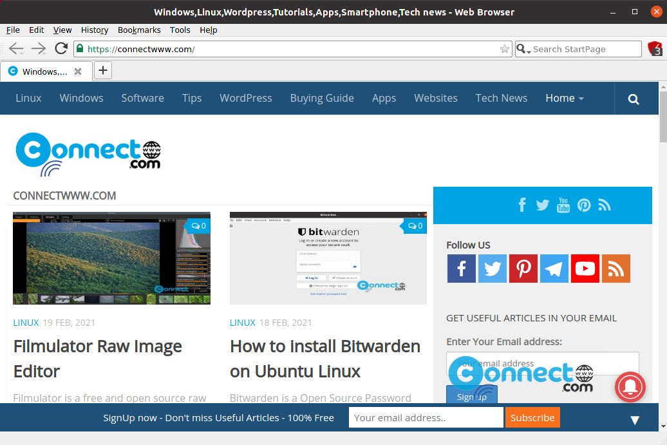Open the Help menu

(x=209, y=30)
